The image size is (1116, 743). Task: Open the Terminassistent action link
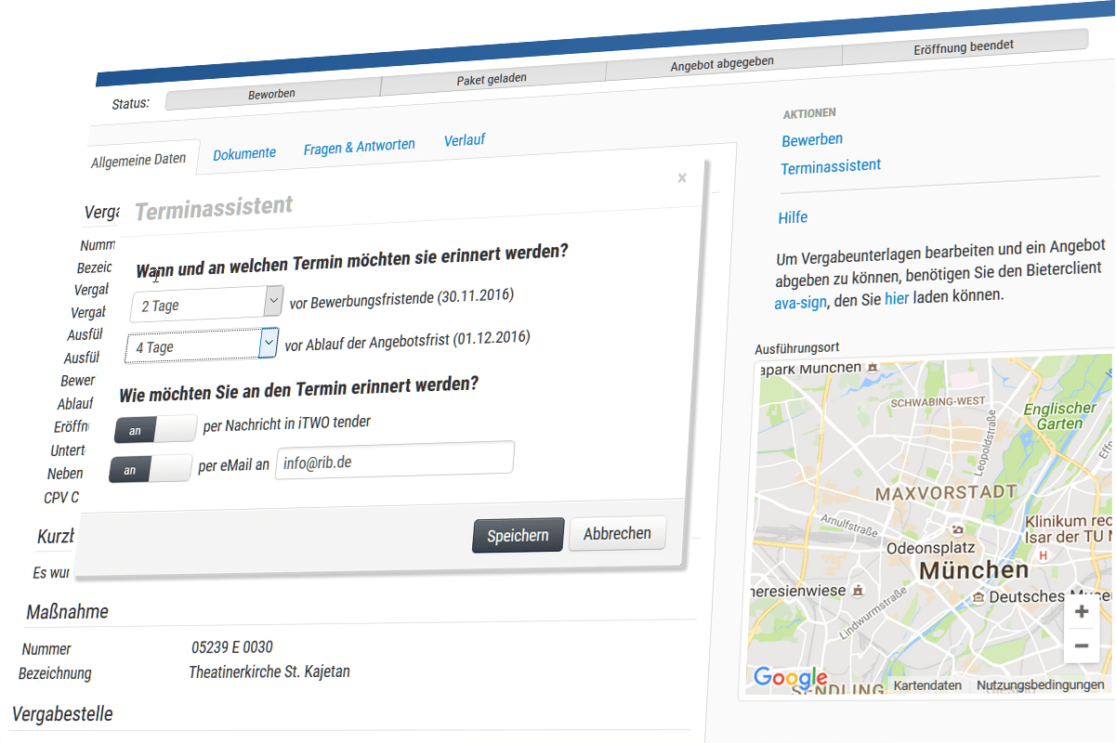831,166
